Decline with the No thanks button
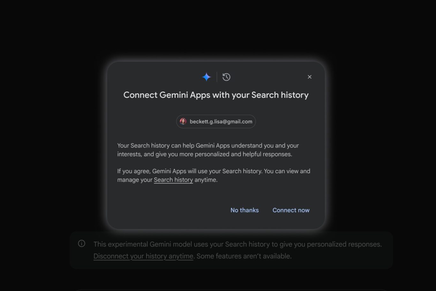Viewport: 436px width, 291px height. 244,210
